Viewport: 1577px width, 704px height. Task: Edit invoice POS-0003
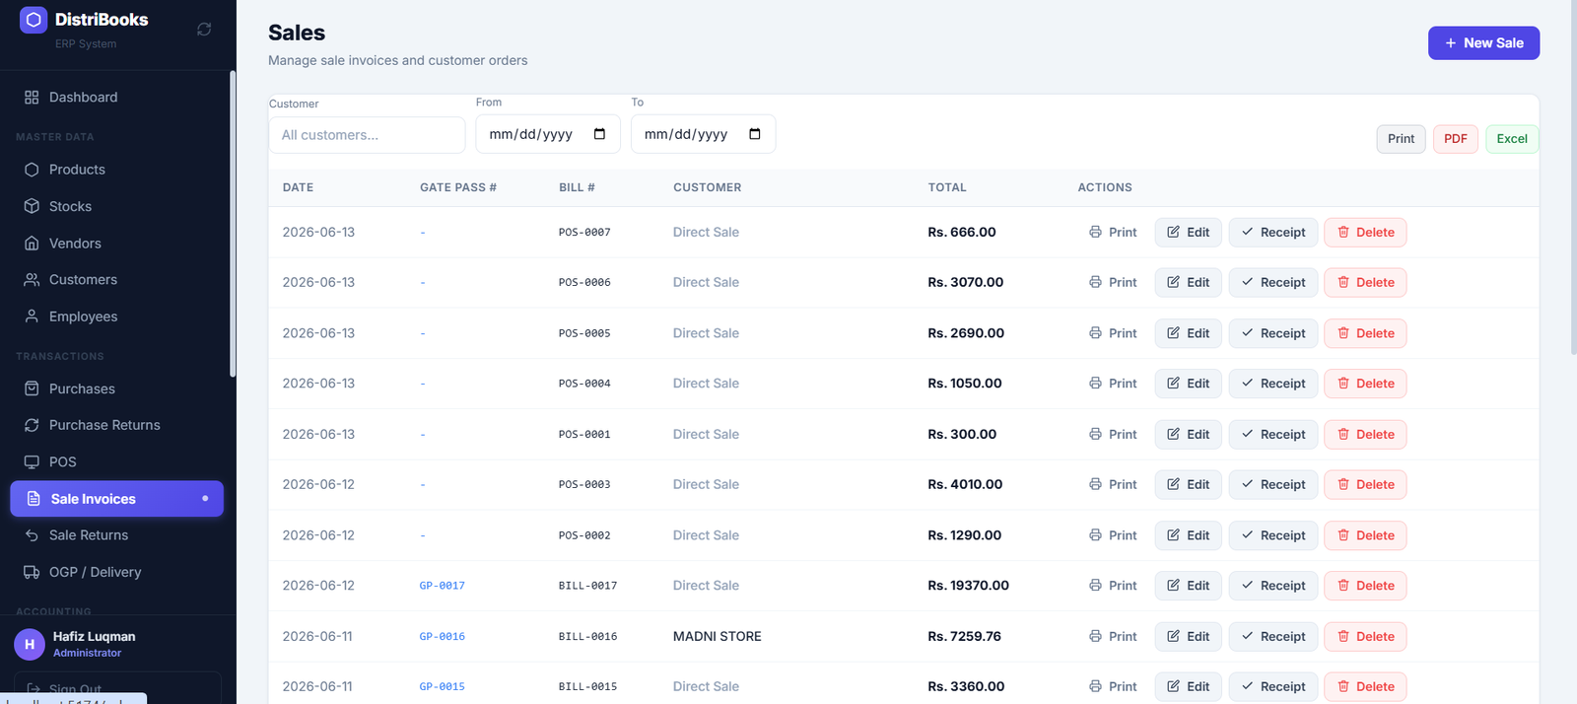point(1188,485)
